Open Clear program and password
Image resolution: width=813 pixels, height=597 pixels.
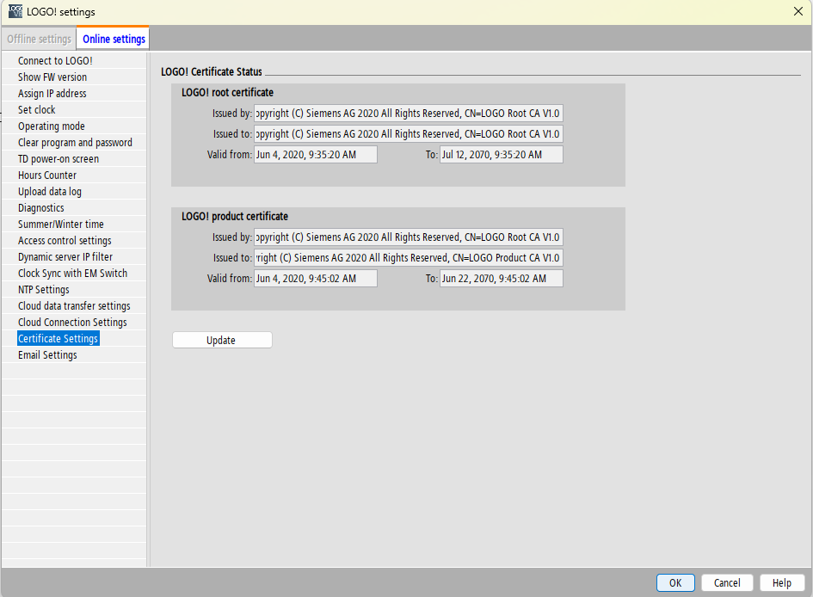pyautogui.click(x=75, y=143)
